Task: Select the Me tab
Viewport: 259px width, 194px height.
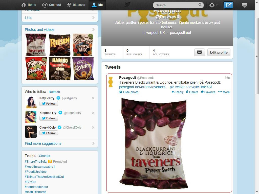Action: point(97,5)
